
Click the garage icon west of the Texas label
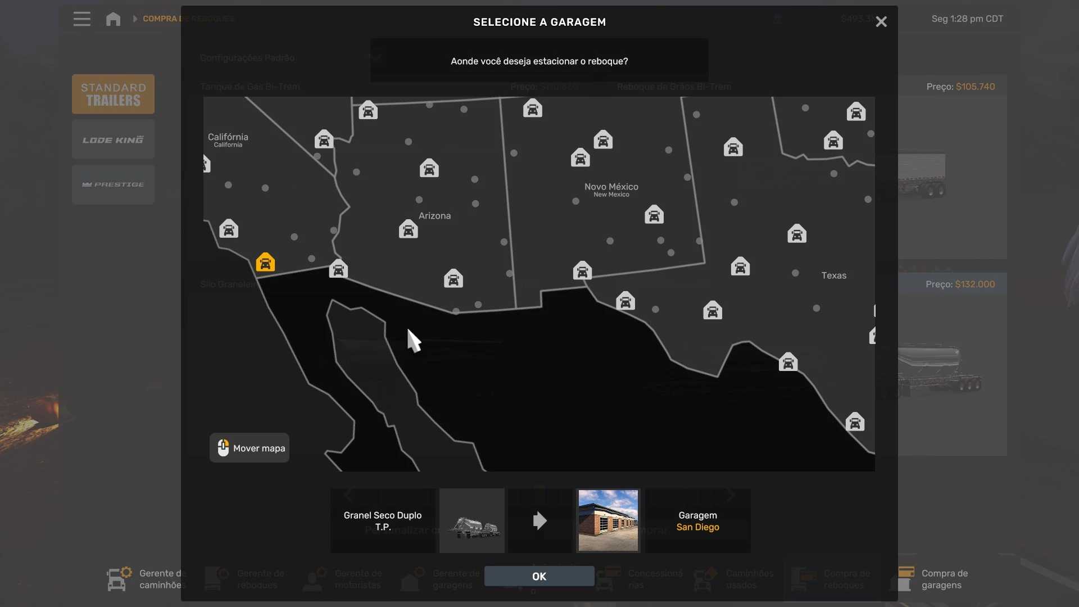click(x=740, y=266)
